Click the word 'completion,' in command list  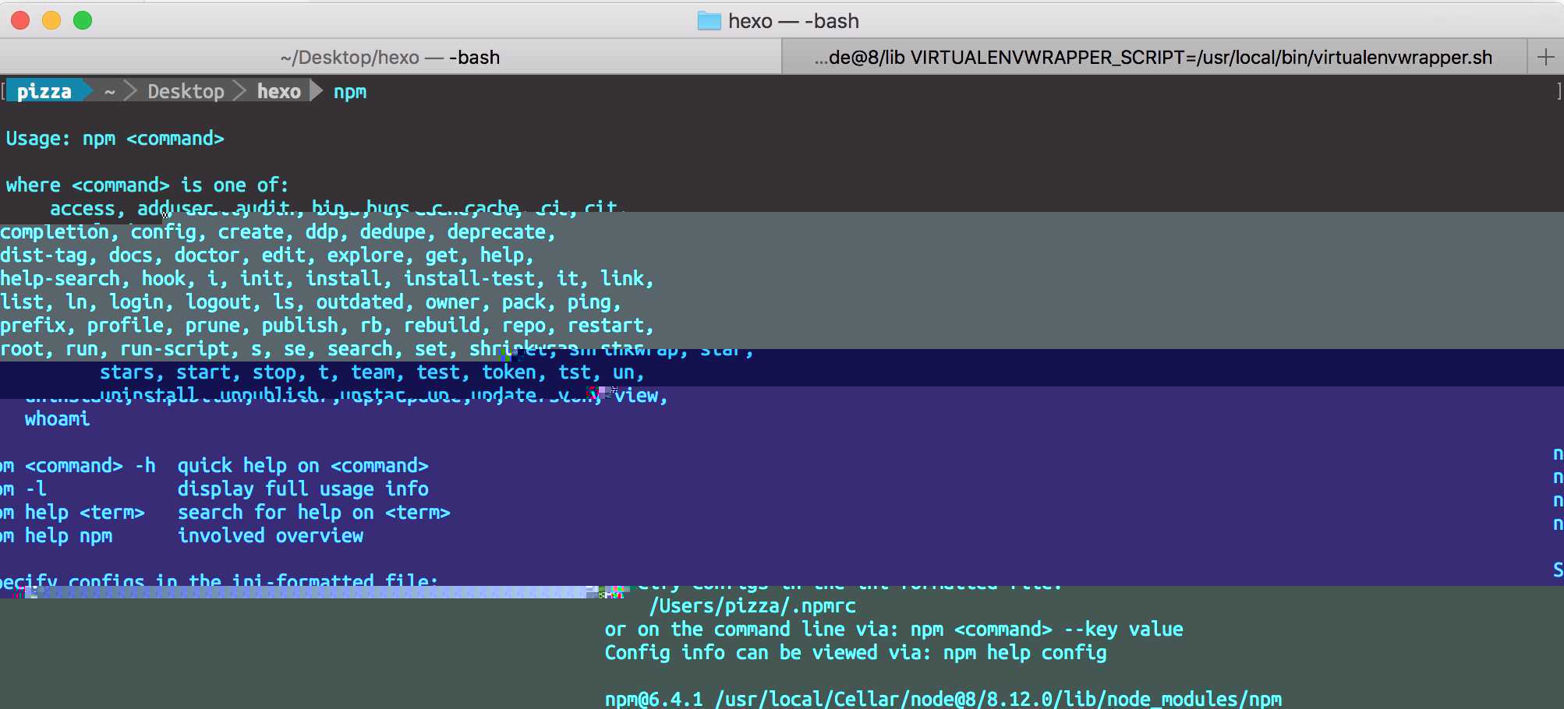pyautogui.click(x=60, y=232)
